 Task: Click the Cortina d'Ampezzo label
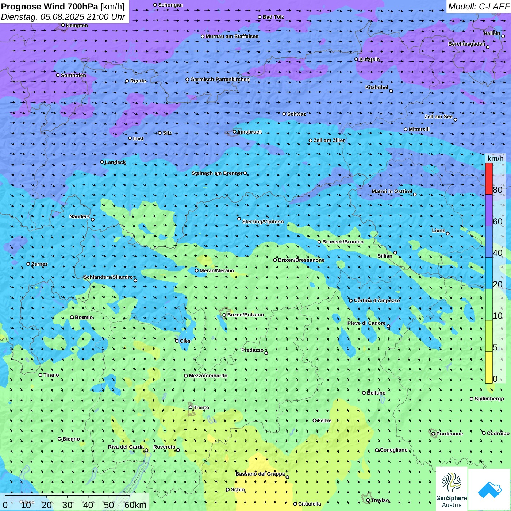pos(377,300)
